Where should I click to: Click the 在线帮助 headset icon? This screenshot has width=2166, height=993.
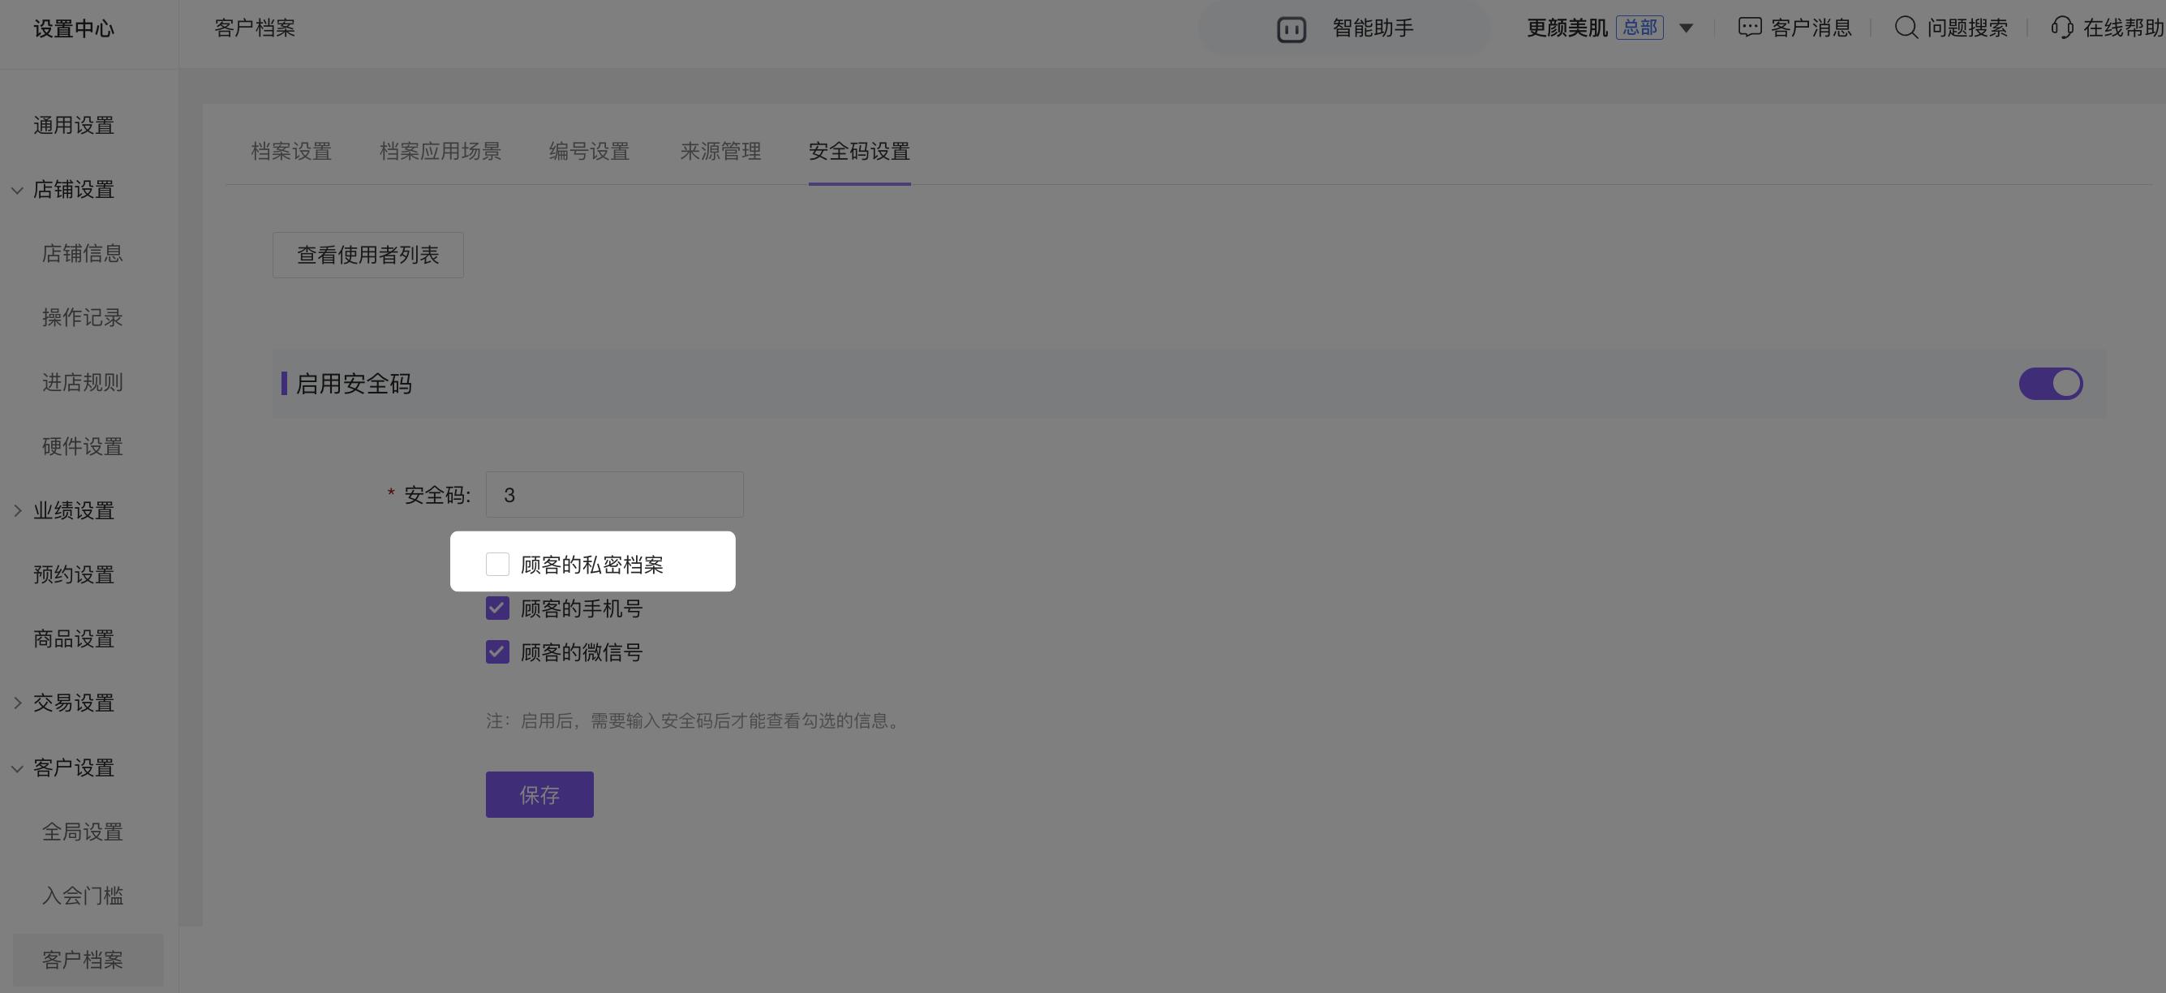coord(2061,28)
